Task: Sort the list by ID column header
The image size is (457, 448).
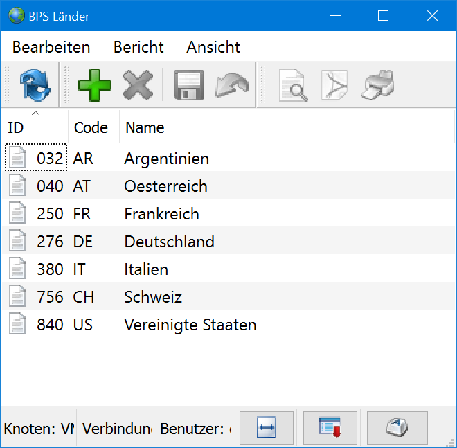Action: (x=16, y=127)
